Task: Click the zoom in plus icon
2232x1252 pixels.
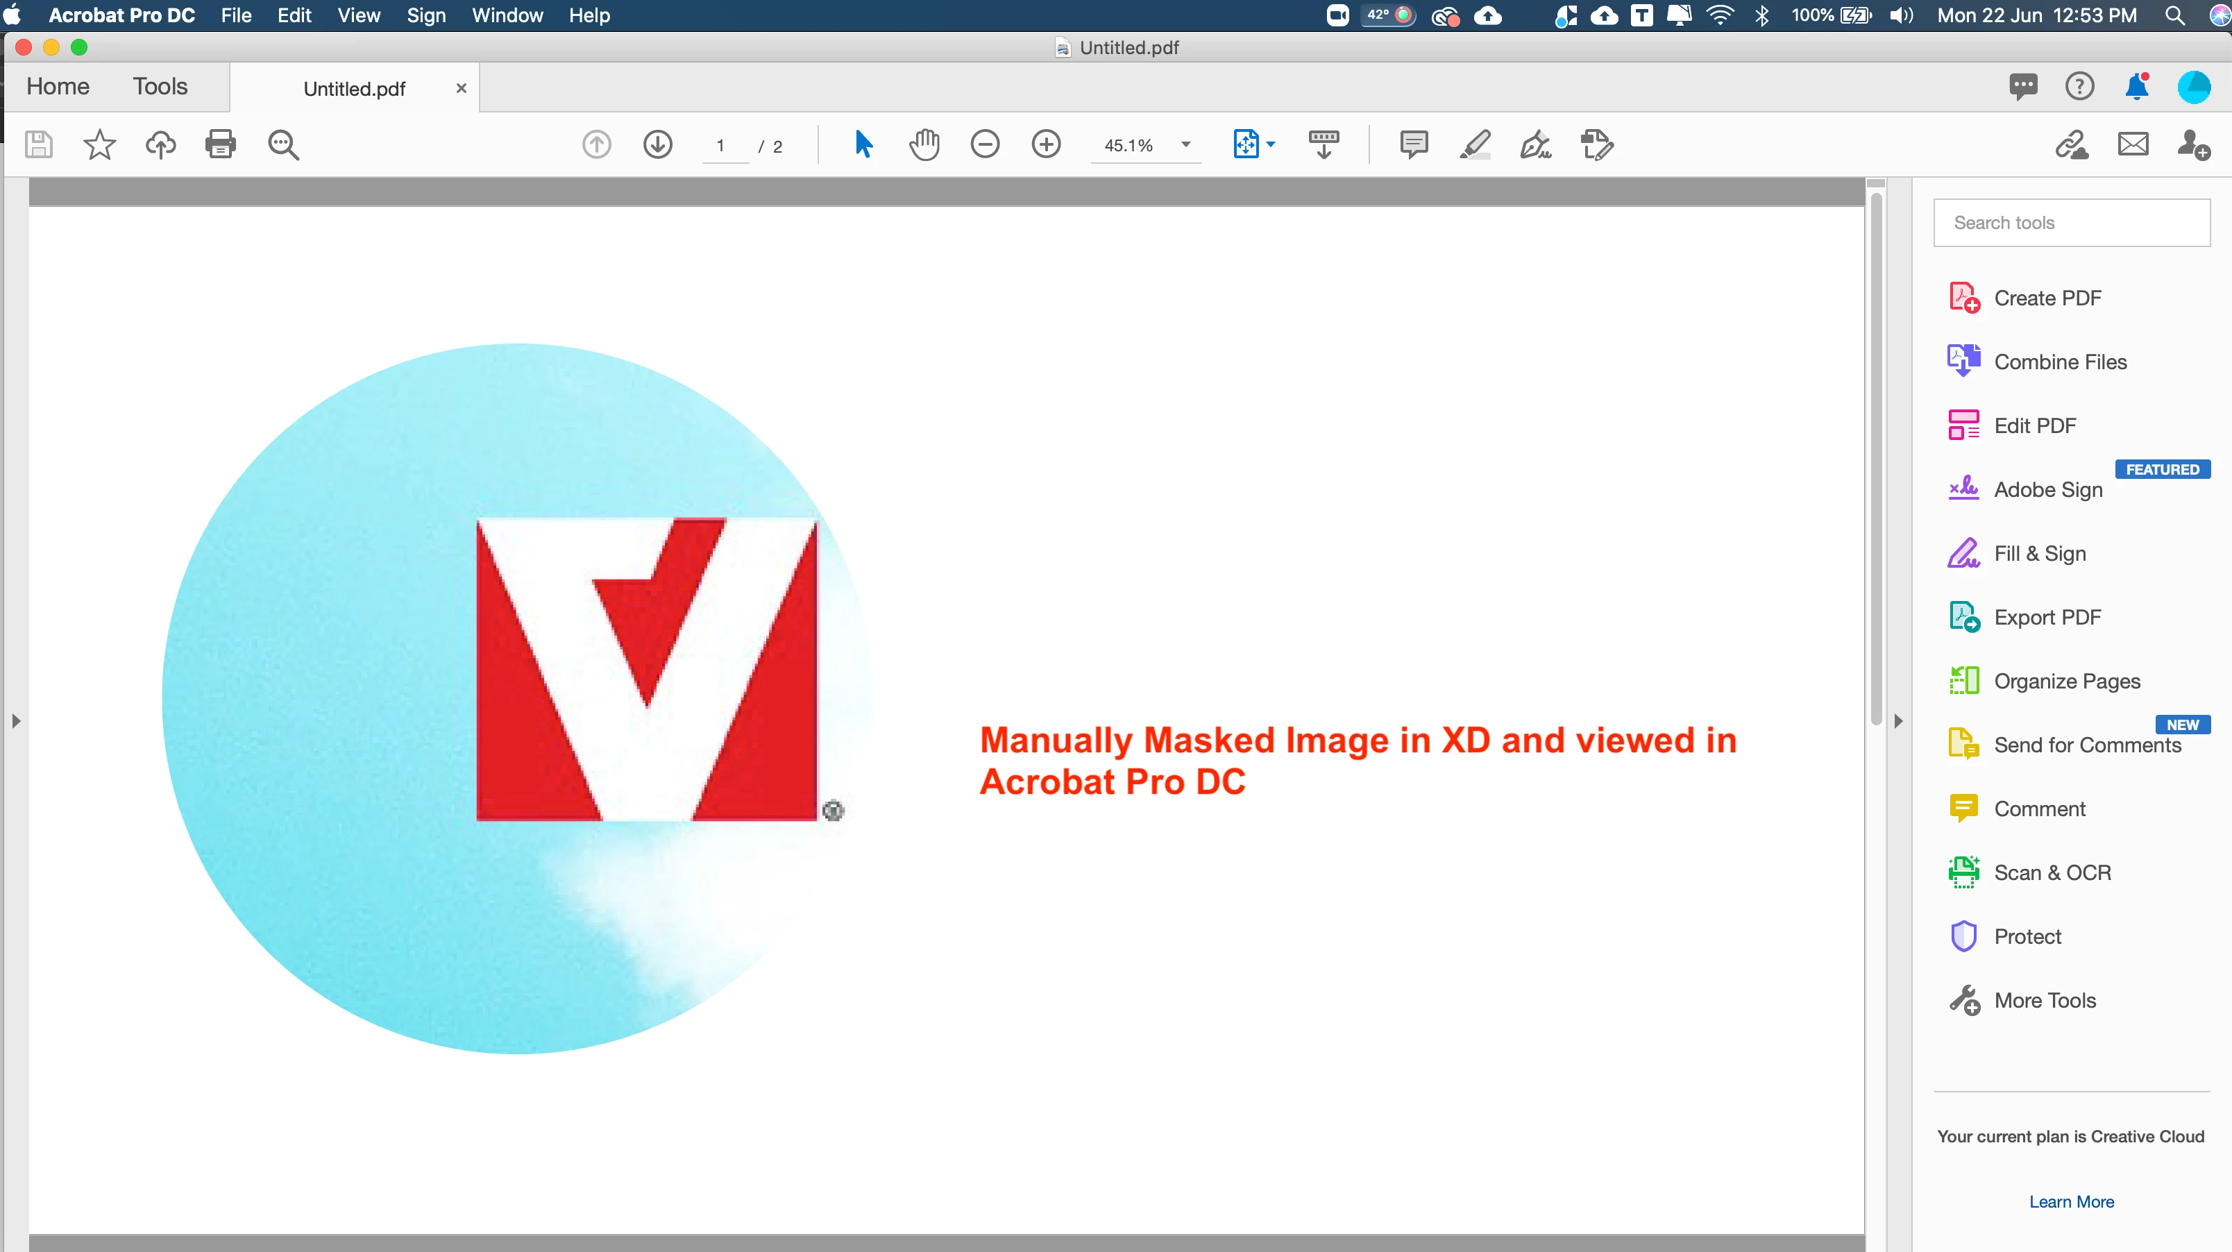Action: [1046, 144]
